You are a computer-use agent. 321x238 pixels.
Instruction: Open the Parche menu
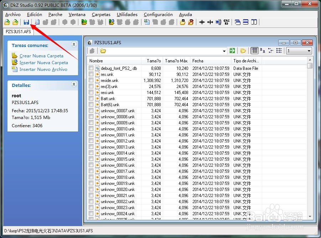pyautogui.click(x=55, y=15)
